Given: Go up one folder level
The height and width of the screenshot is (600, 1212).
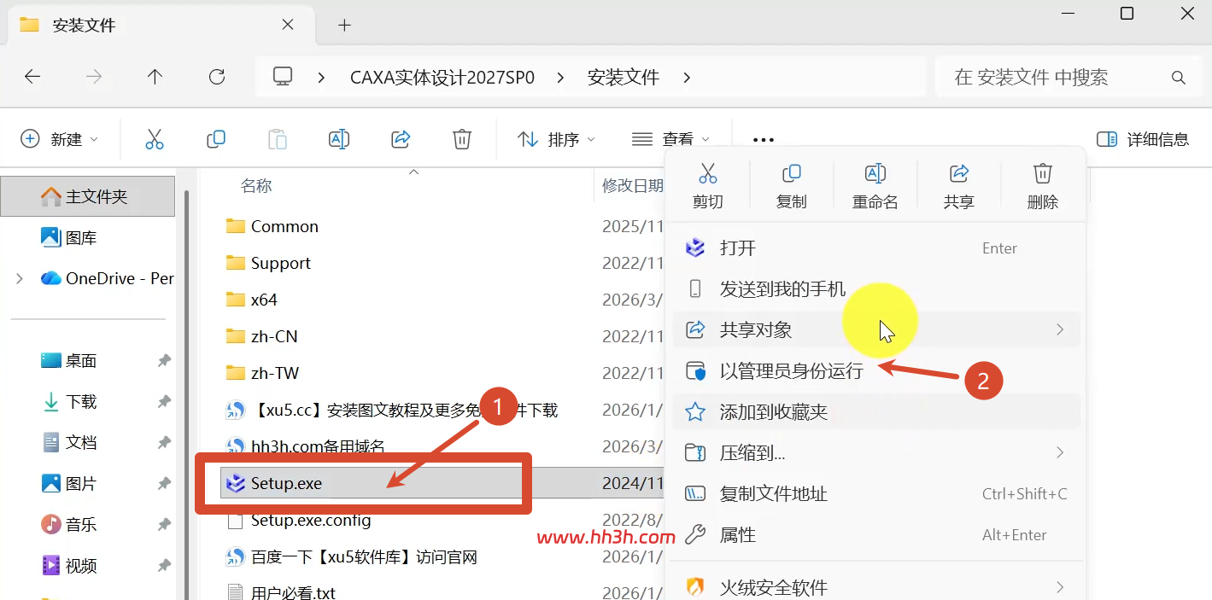Looking at the screenshot, I should (x=155, y=77).
